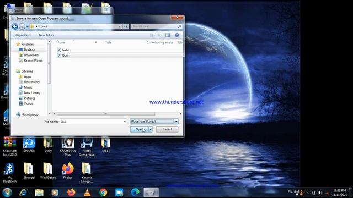The image size is (353, 198).
Task: Open the neo1 desktop folder
Action: pyautogui.click(x=106, y=145)
